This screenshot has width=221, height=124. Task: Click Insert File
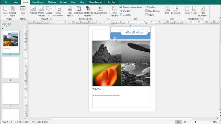(125, 15)
